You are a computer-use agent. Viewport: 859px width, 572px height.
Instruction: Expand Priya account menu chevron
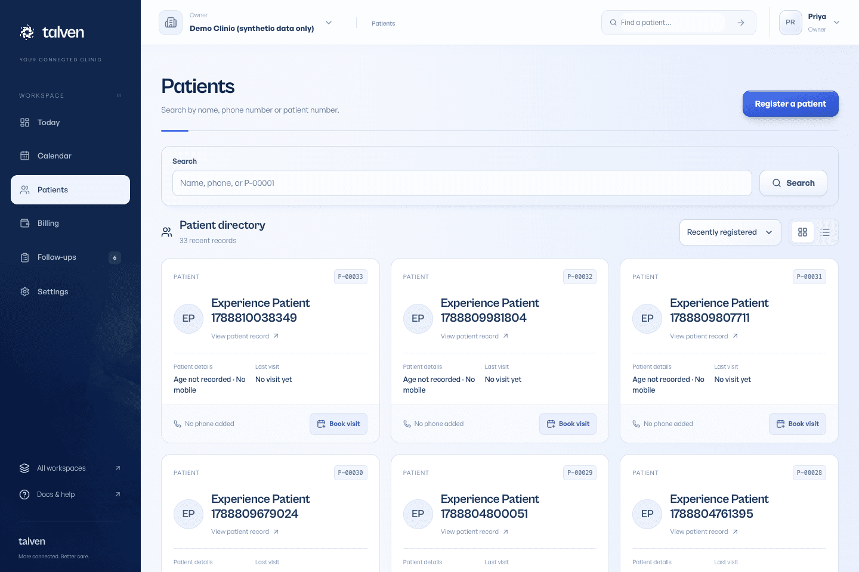[836, 23]
